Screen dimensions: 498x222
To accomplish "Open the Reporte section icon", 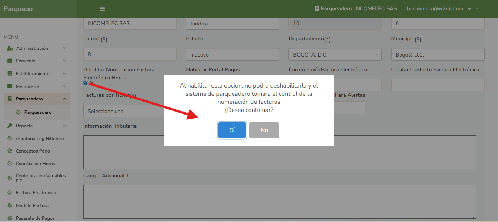I will point(9,125).
